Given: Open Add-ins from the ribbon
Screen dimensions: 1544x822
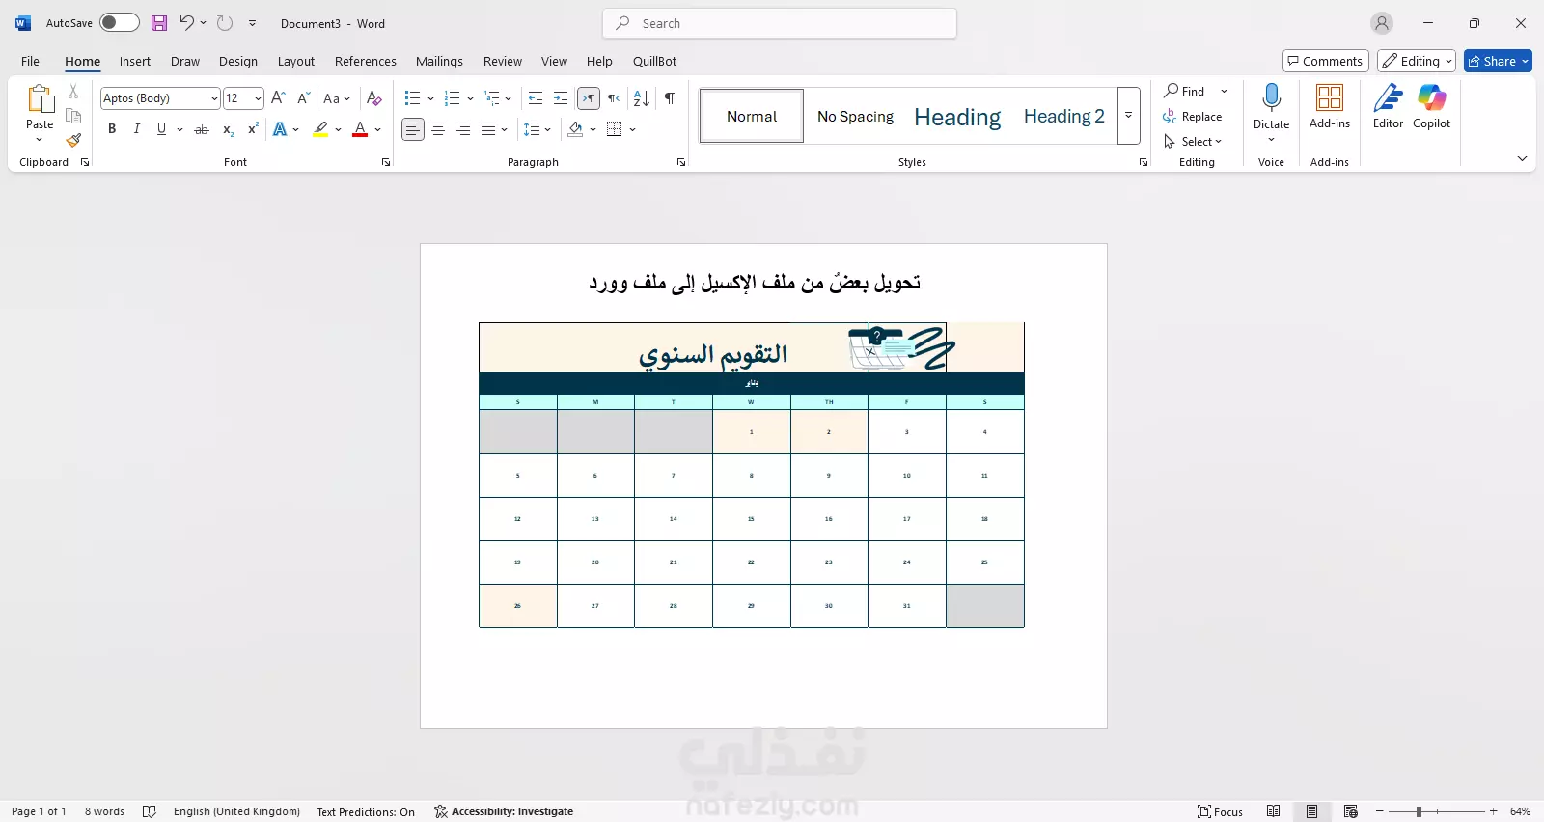Looking at the screenshot, I should click(1330, 106).
